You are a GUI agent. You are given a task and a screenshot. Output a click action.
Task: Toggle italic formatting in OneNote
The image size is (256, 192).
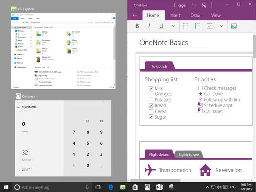(x=149, y=26)
